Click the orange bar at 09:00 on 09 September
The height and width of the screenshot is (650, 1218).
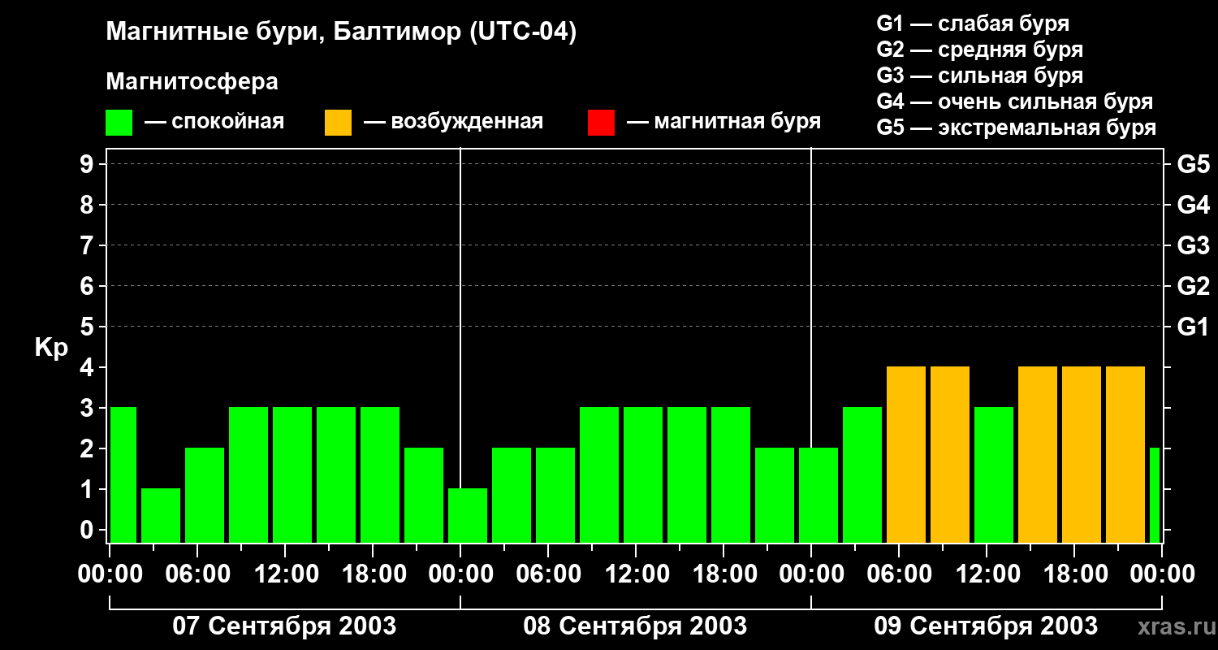(950, 454)
